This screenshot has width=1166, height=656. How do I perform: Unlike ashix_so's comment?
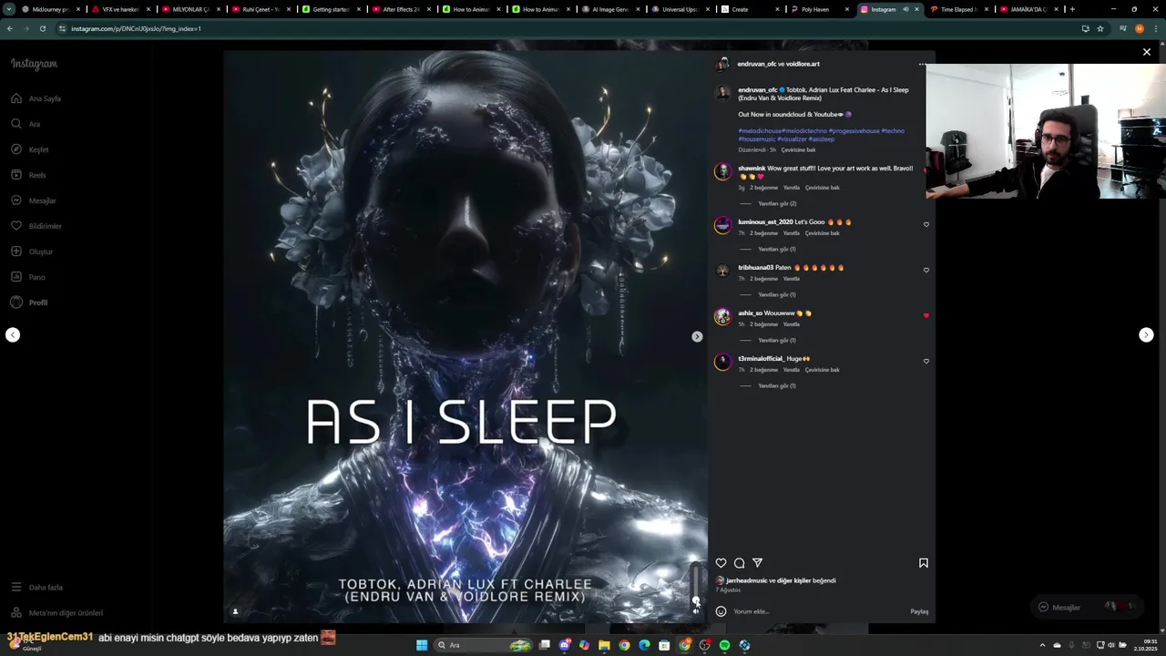coord(926,315)
